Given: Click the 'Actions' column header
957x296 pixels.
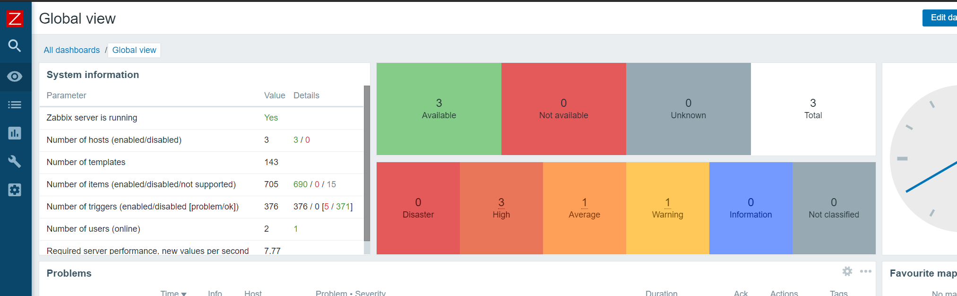Looking at the screenshot, I should coord(784,294).
